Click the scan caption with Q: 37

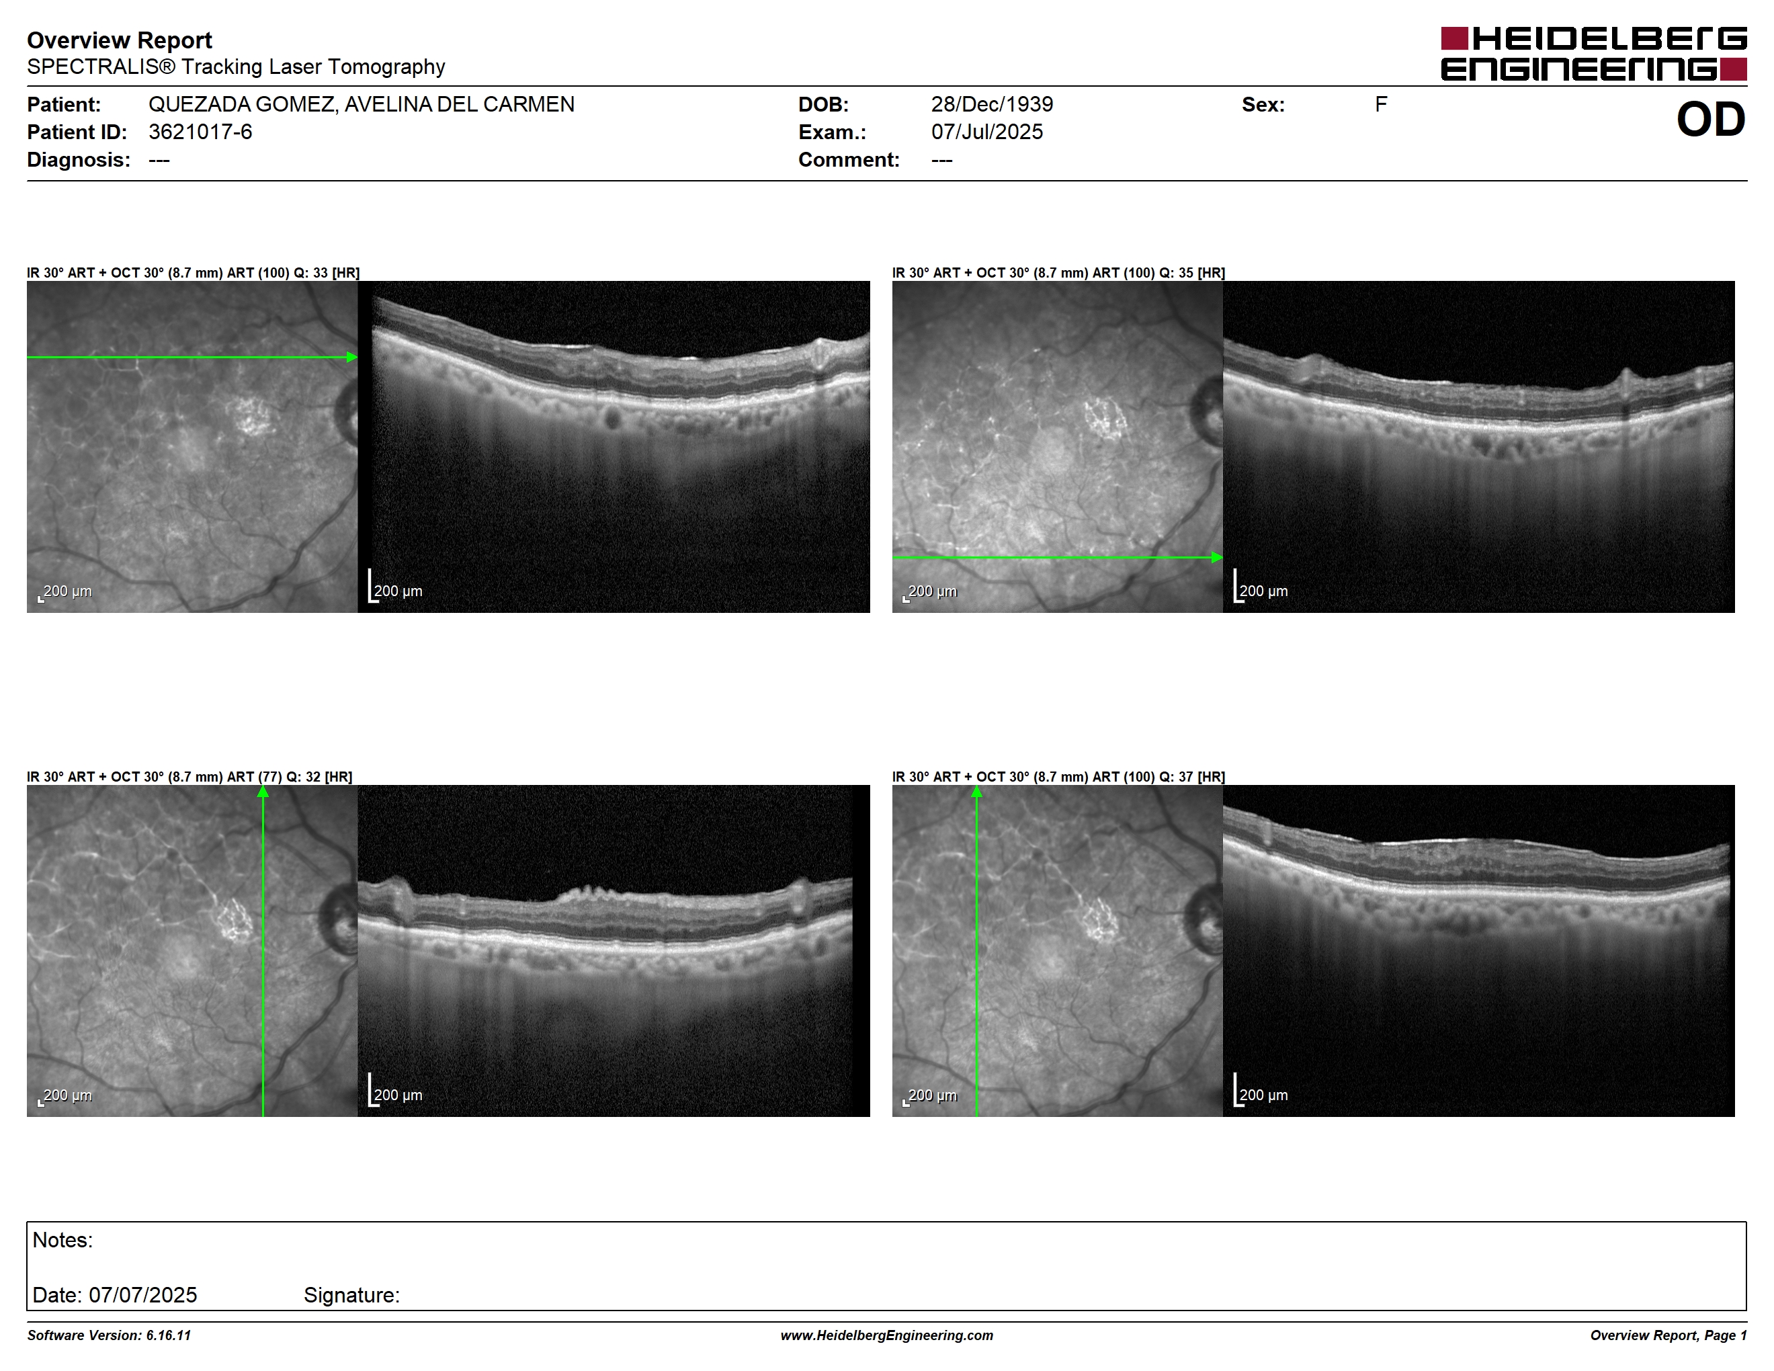tap(1058, 776)
